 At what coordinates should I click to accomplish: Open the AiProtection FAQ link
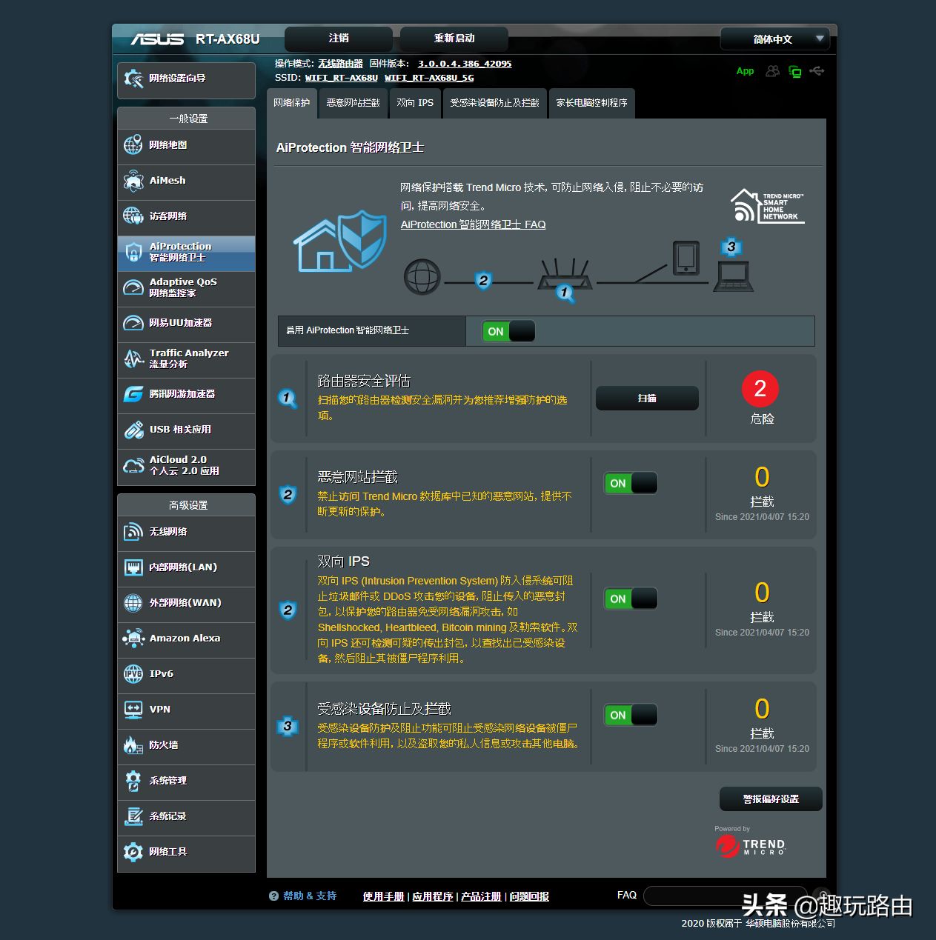[x=473, y=224]
